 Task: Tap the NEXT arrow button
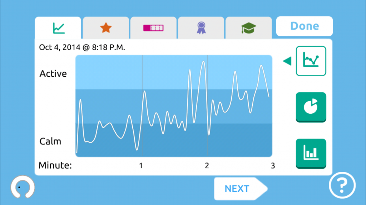click(241, 189)
